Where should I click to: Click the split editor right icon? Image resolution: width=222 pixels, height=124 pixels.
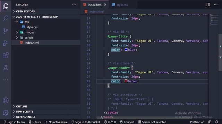pyautogui.click(x=208, y=4)
